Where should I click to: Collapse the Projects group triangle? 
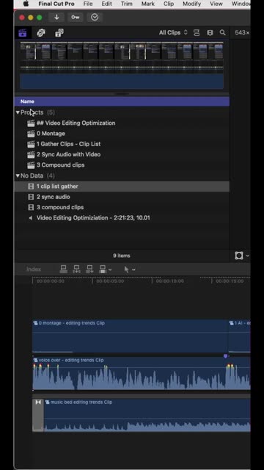(18, 112)
